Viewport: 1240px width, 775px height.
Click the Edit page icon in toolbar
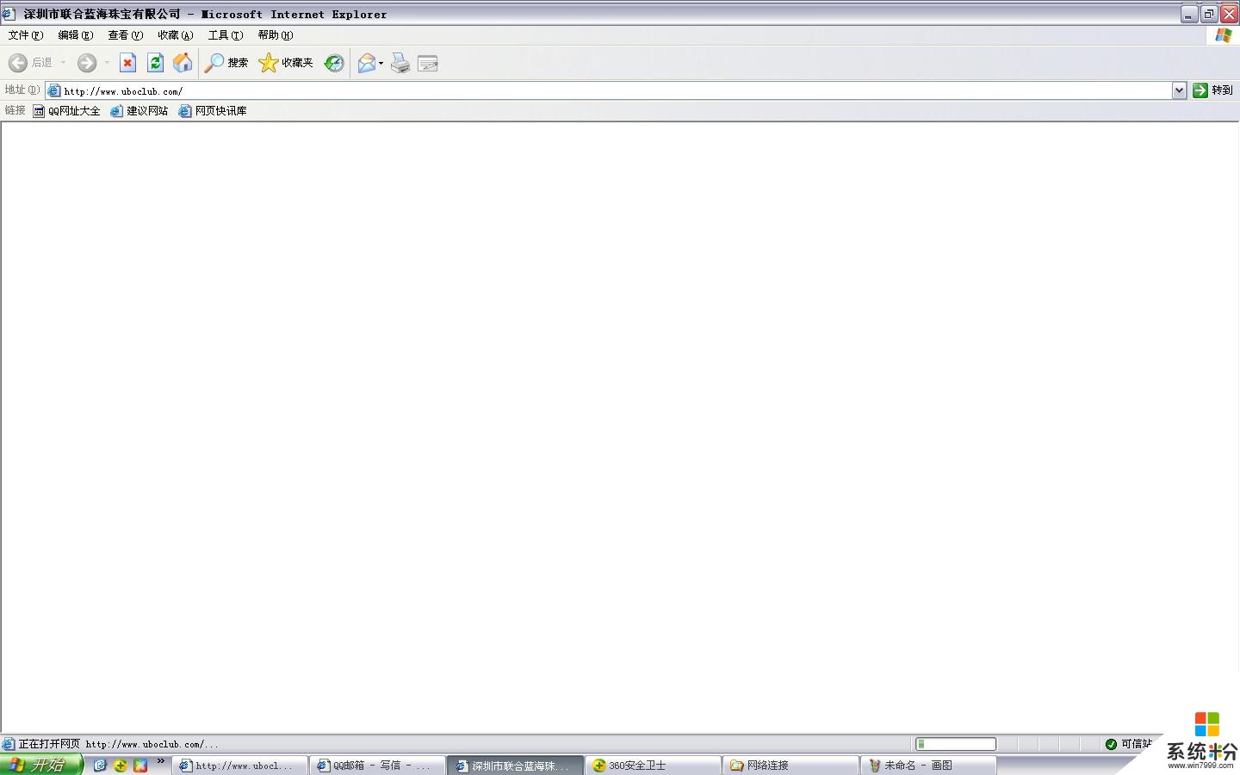click(x=428, y=63)
